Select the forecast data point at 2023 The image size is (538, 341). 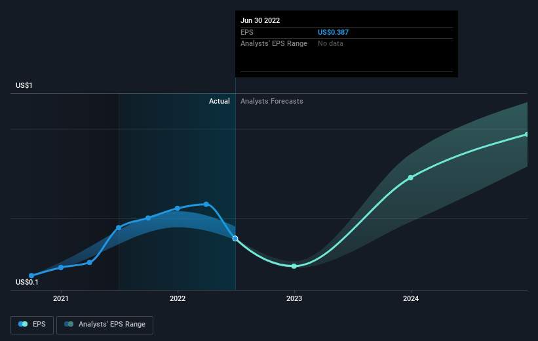[294, 266]
